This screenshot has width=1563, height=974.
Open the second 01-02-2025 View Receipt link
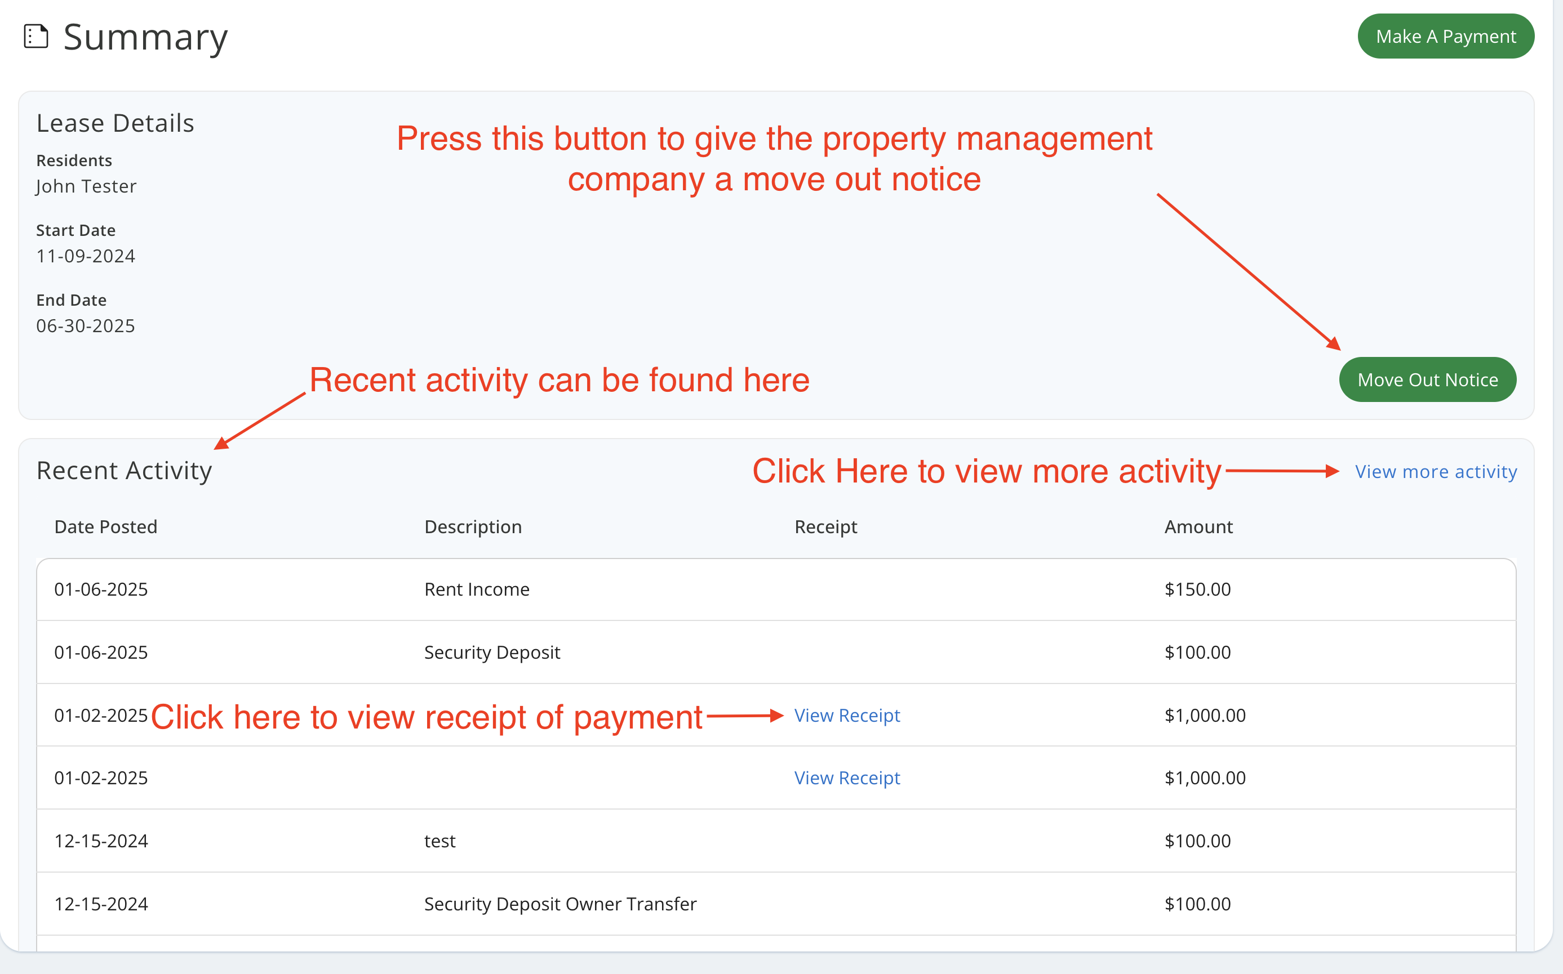[846, 778]
